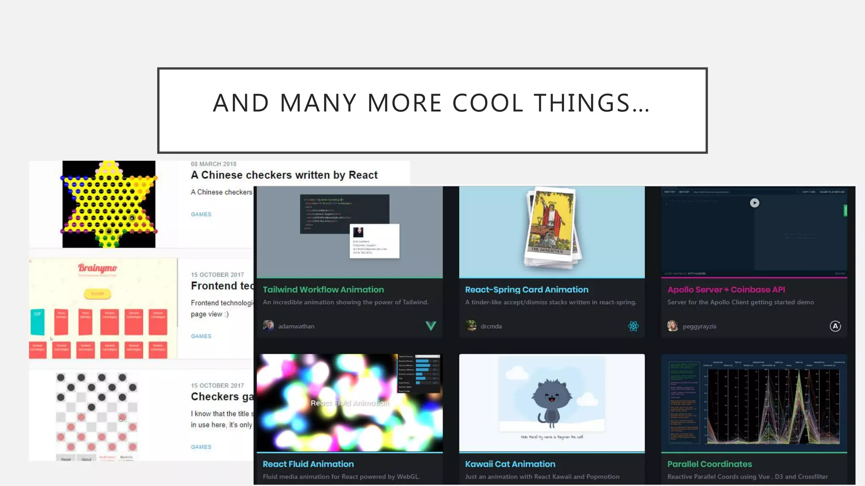Open Apollo Server + Coinbase API title
The width and height of the screenshot is (865, 486).
click(x=726, y=290)
